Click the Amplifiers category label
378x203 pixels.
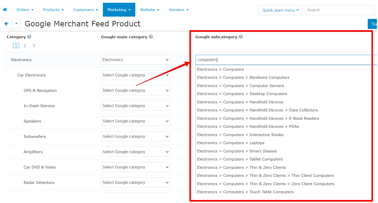click(33, 152)
